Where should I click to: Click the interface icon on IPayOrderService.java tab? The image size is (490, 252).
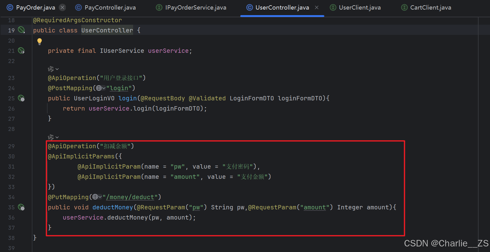tap(159, 7)
